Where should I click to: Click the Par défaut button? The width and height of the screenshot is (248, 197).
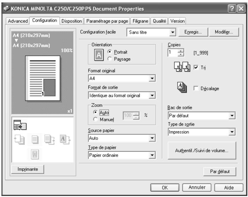(x=220, y=172)
